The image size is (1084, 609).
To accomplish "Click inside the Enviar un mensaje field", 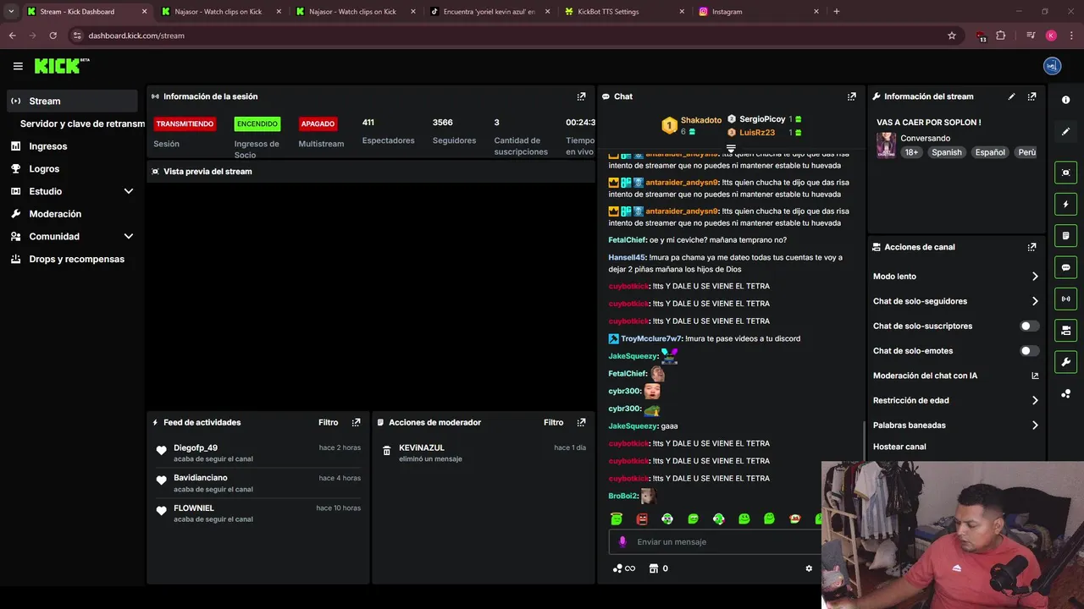I will coord(716,542).
